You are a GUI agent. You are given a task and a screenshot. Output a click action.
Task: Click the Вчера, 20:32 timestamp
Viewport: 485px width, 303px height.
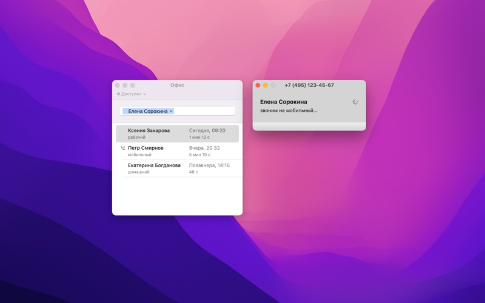(x=204, y=148)
